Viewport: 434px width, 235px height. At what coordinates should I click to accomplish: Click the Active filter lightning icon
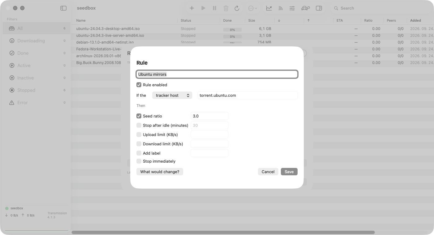(x=12, y=66)
